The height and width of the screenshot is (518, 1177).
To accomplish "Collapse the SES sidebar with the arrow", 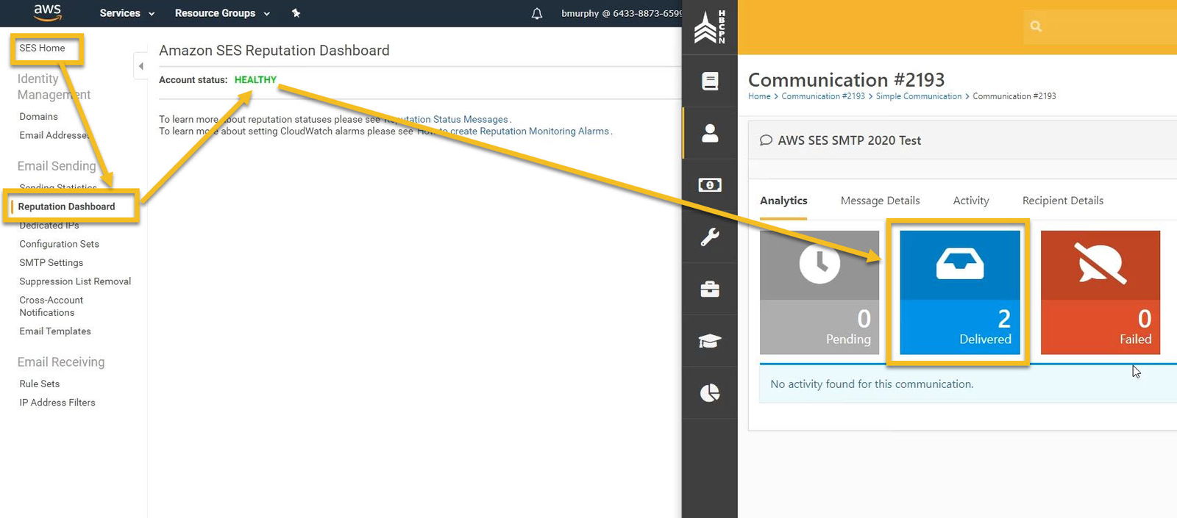I will [x=141, y=66].
